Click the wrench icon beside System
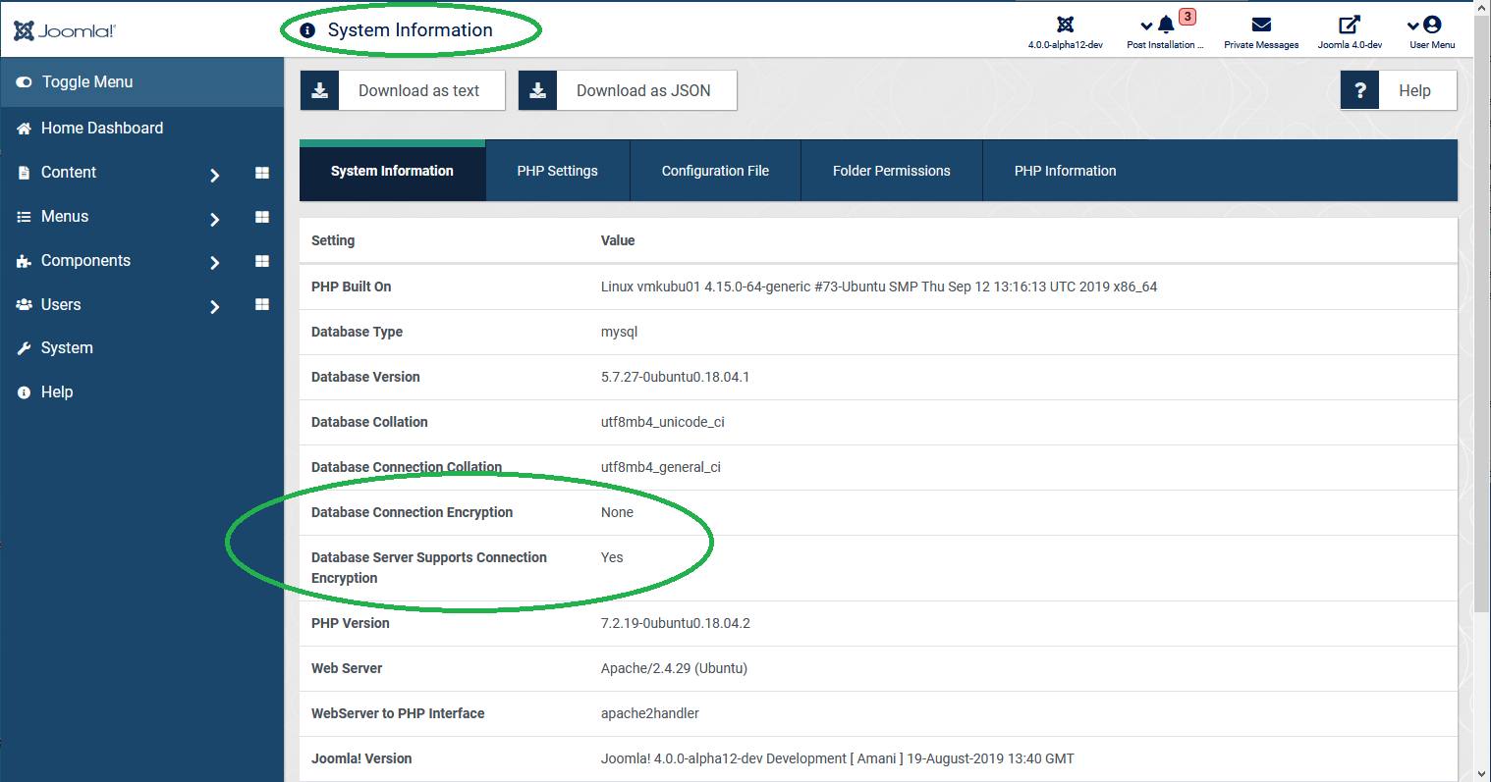The image size is (1491, 782). [x=25, y=348]
